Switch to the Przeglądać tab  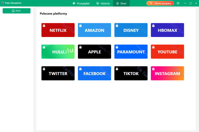coord(81,3)
